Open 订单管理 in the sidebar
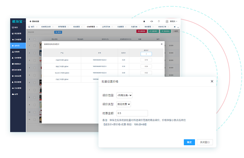 click(x=17, y=39)
